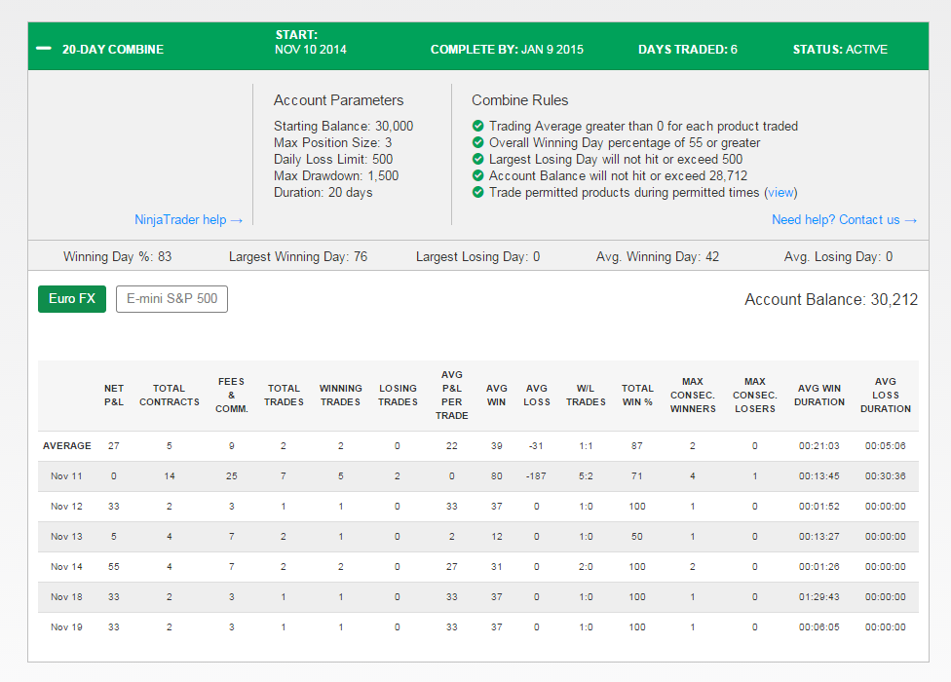Click the Account Balance: 30,212 text
The width and height of the screenshot is (951, 682).
coord(831,299)
